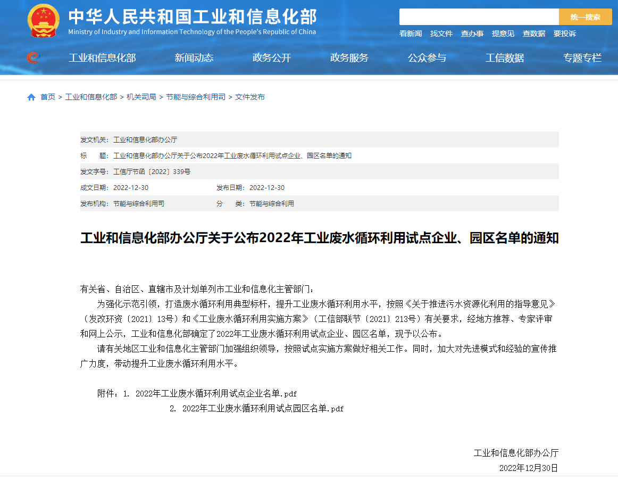Click the home icon in breadcrumb
618x480 pixels.
point(31,97)
